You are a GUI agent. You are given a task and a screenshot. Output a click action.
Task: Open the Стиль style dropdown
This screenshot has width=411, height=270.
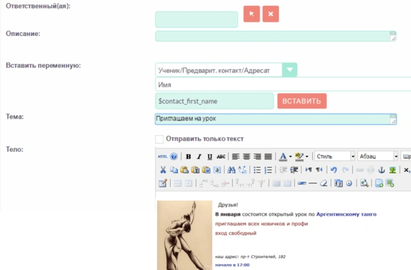pos(334,157)
